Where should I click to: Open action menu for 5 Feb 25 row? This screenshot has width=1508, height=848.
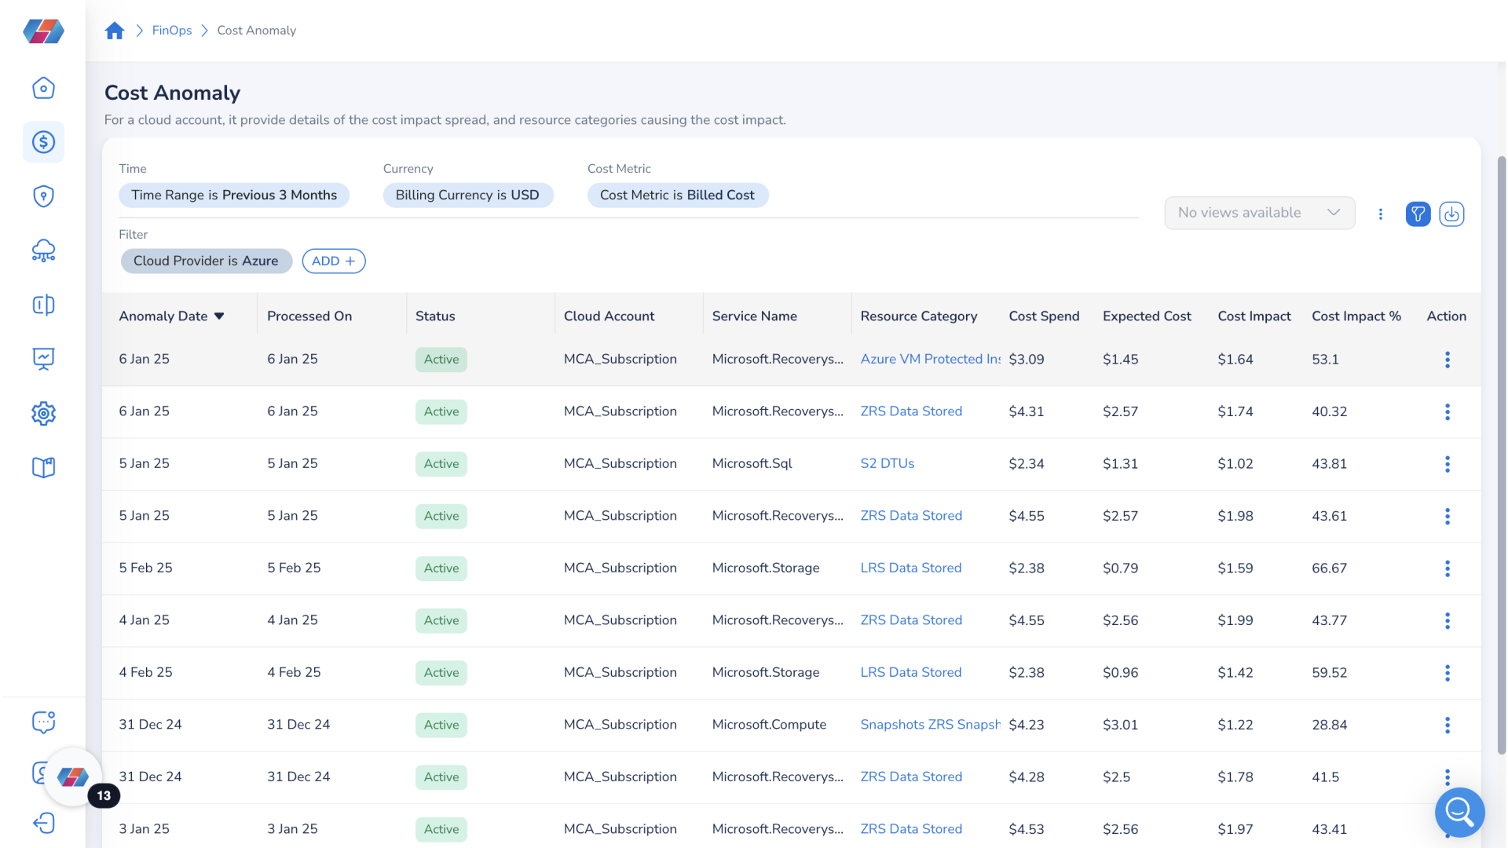(x=1447, y=568)
